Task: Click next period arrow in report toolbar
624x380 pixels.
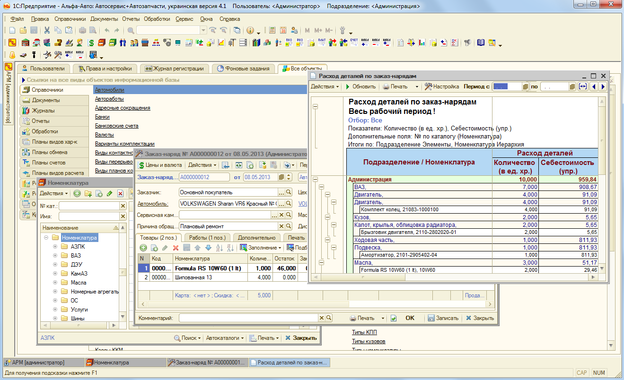Action: pos(603,86)
